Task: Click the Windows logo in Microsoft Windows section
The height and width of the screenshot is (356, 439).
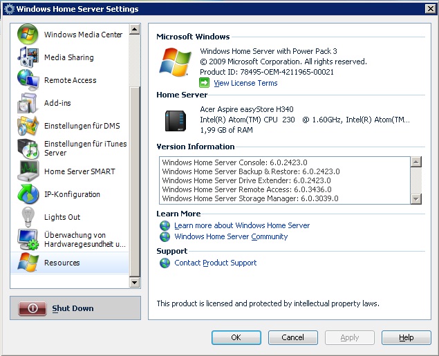Action: 176,62
